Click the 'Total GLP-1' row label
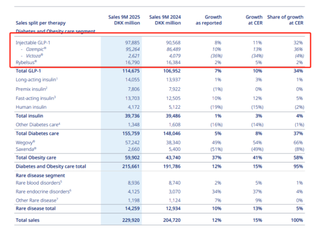The image size is (321, 229). click(31, 72)
